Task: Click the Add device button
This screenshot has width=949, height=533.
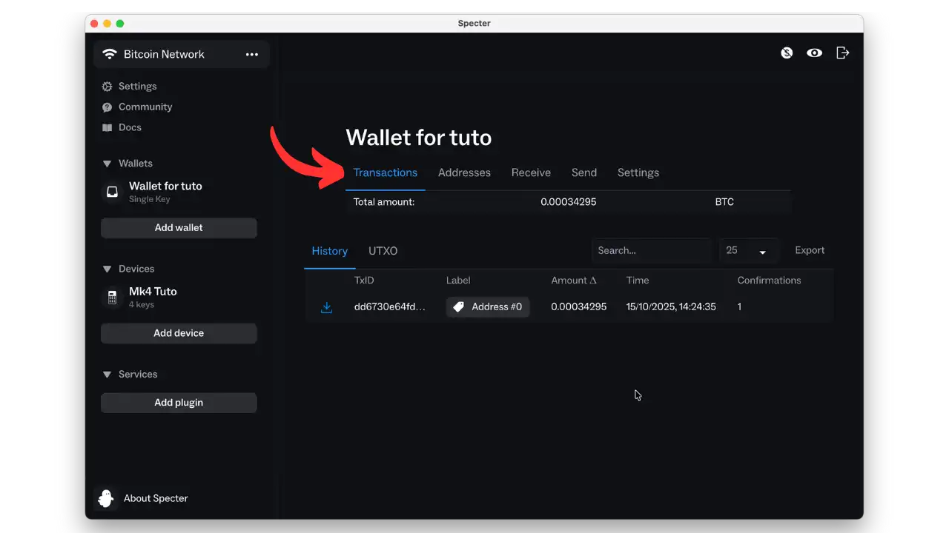Action: [x=179, y=333]
